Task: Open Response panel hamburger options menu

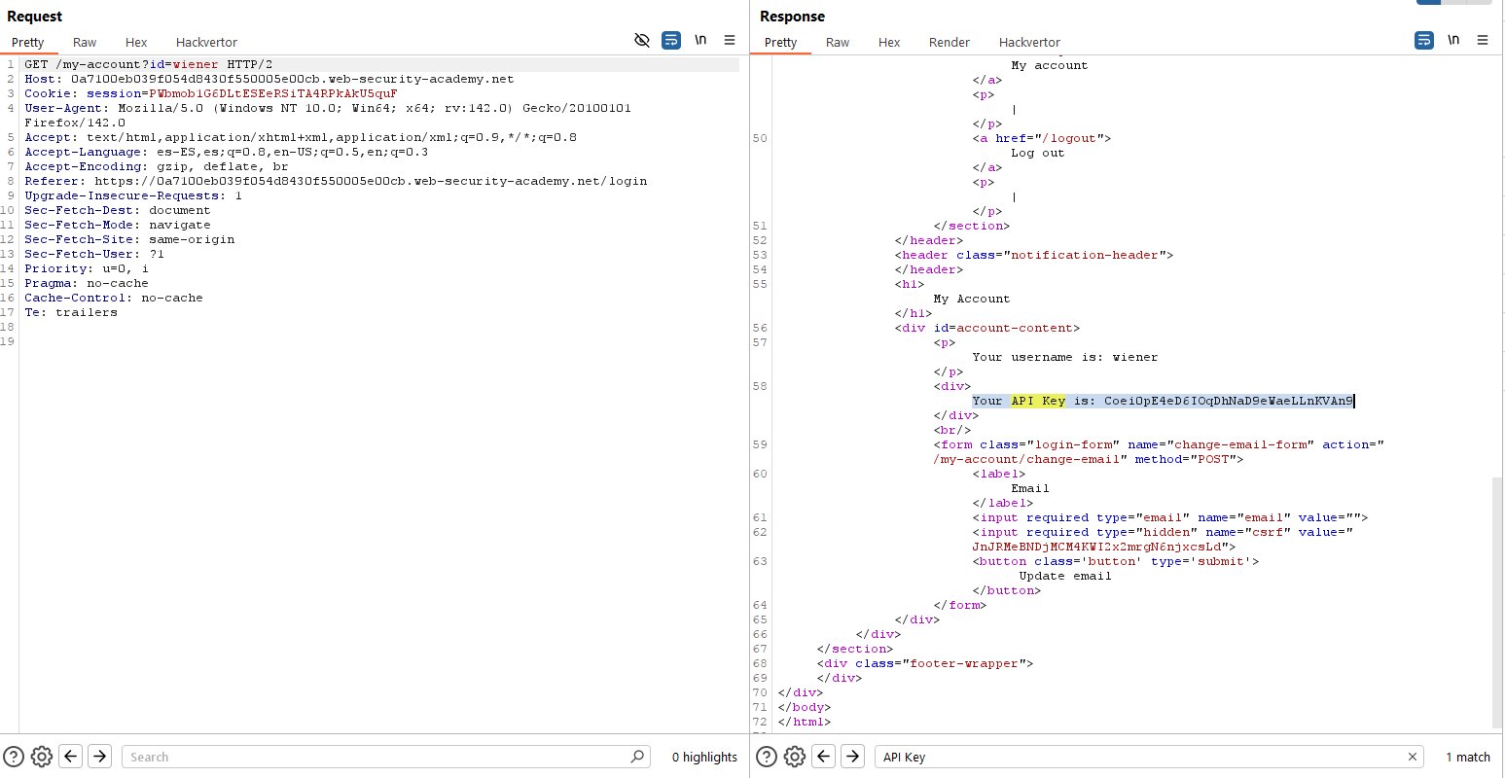Action: [x=1483, y=40]
